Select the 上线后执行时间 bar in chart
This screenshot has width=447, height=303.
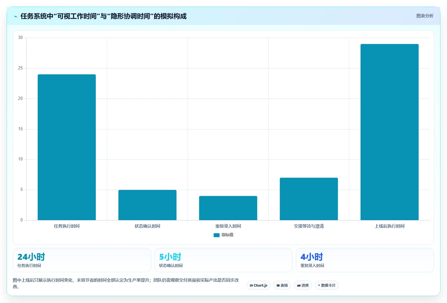[x=389, y=132]
